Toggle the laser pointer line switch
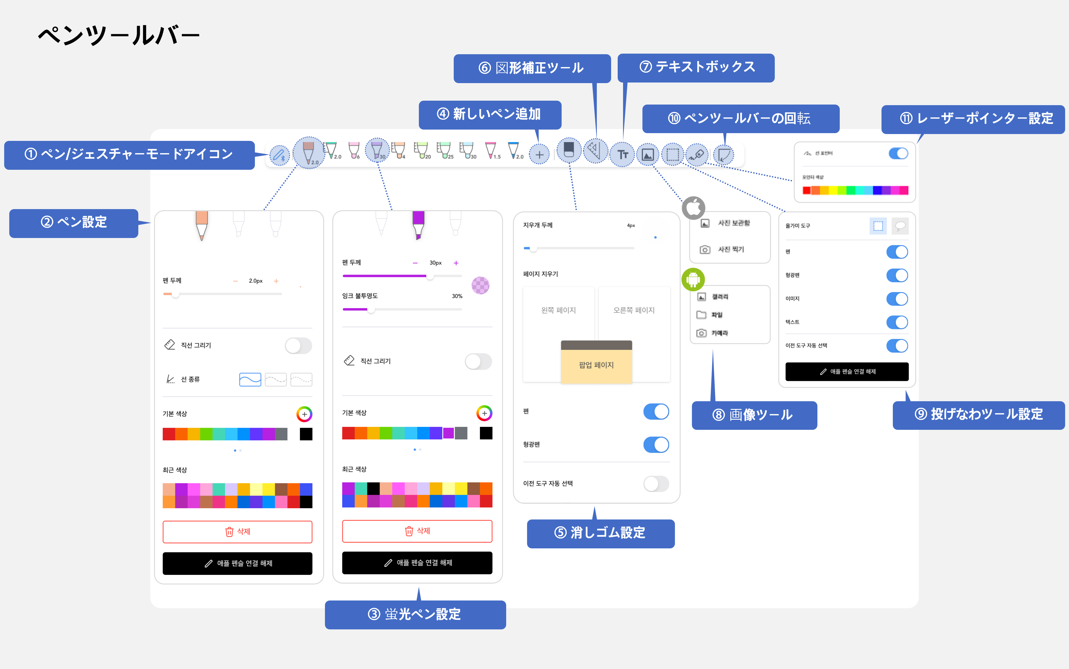 click(x=898, y=153)
